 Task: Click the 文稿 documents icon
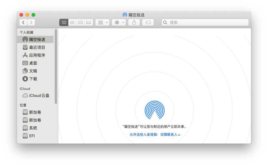(x=25, y=71)
